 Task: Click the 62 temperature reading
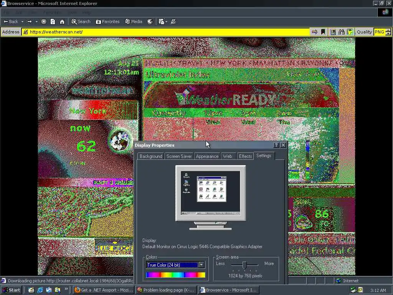pos(86,146)
